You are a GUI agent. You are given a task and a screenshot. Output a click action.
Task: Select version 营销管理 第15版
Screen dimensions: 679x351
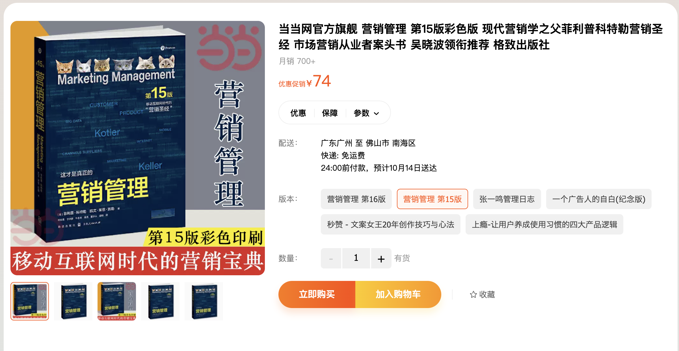click(432, 199)
